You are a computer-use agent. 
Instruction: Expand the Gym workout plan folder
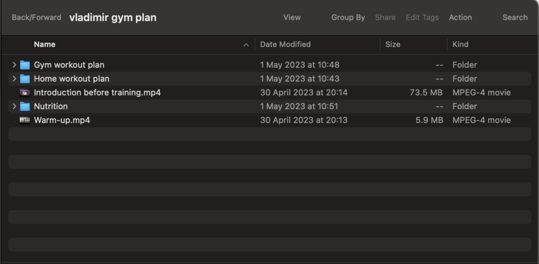(x=14, y=65)
